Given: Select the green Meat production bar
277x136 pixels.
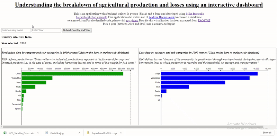Looking at the screenshot, I should (34, 82).
